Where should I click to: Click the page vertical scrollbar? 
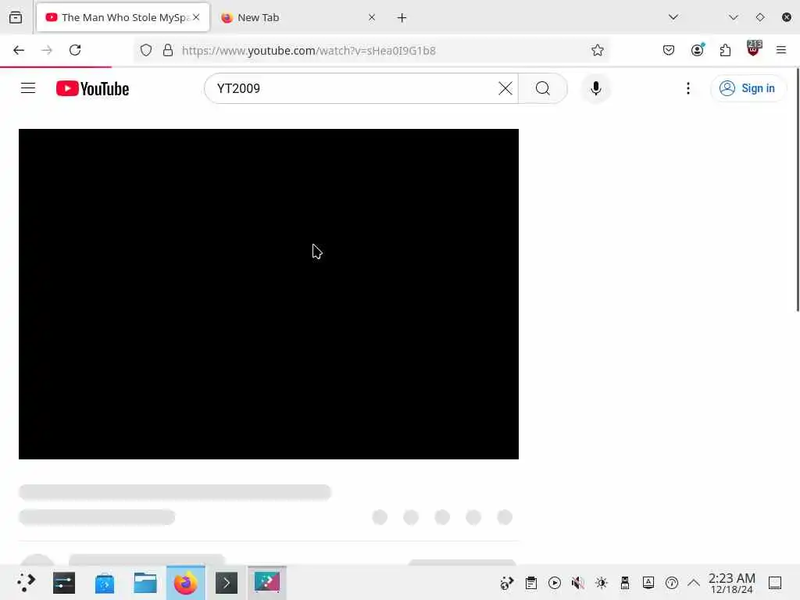(x=798, y=190)
